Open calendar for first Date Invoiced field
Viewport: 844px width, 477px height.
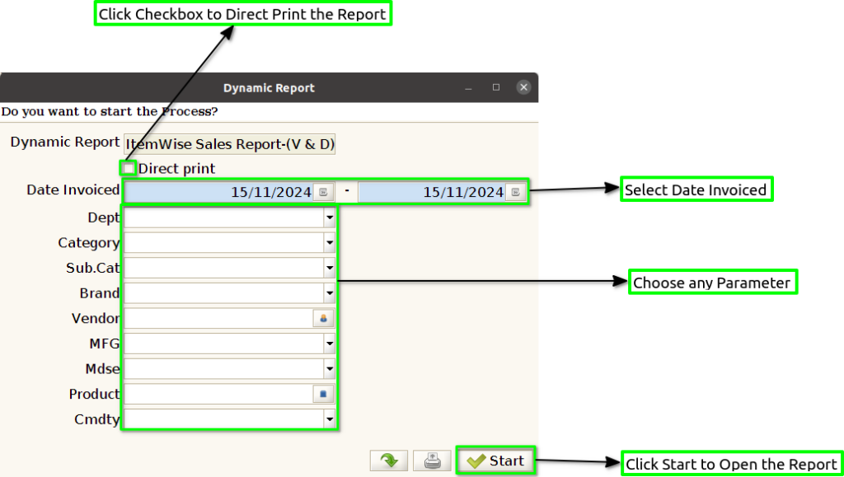pos(323,192)
